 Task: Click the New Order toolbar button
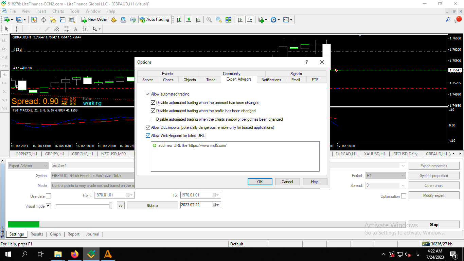pyautogui.click(x=94, y=19)
